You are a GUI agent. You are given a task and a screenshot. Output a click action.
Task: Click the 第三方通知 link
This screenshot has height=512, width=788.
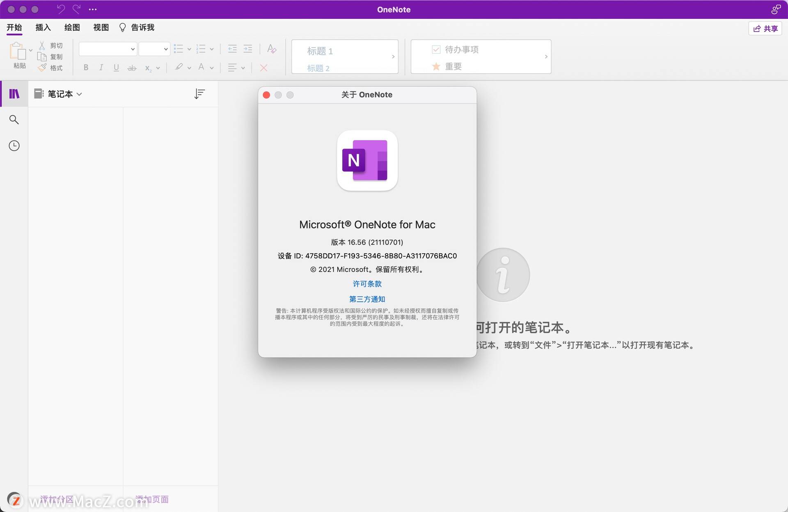point(367,299)
